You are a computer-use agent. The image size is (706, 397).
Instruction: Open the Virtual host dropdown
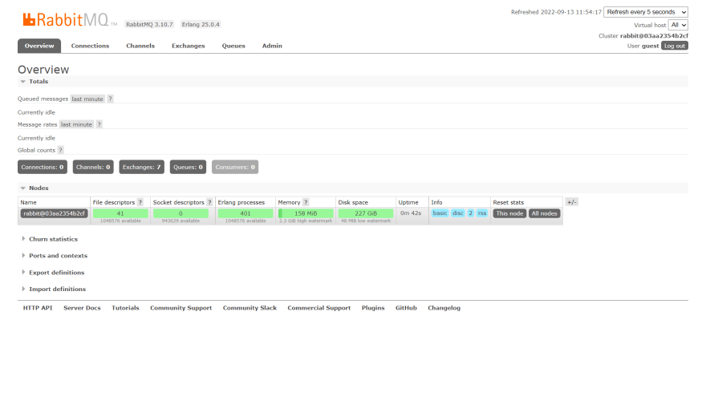pyautogui.click(x=678, y=25)
